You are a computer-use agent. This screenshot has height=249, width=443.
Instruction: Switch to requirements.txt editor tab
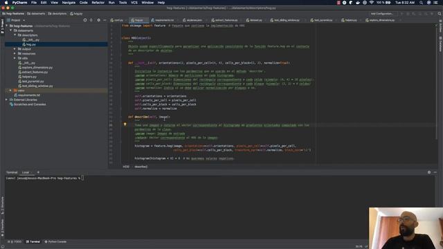(164, 20)
